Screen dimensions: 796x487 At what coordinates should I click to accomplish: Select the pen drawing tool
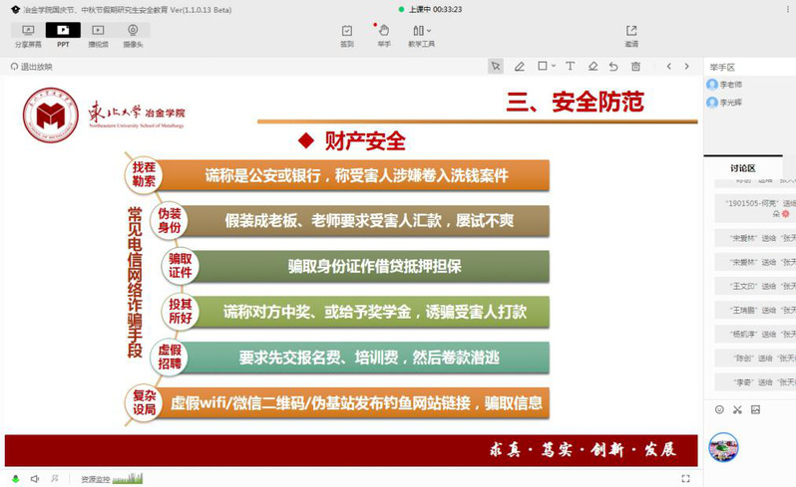pos(519,67)
